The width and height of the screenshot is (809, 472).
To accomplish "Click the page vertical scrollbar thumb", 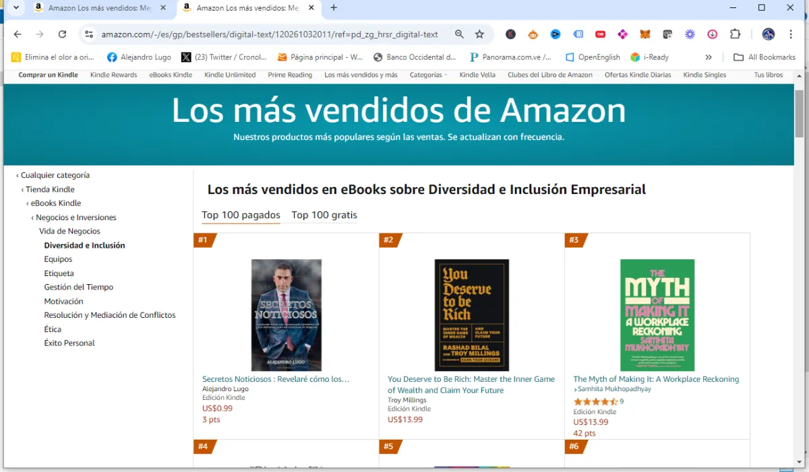I will coord(800,113).
